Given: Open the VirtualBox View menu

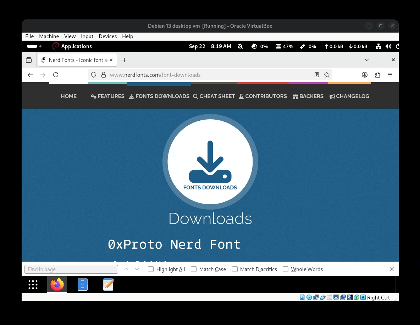Looking at the screenshot, I should point(70,36).
